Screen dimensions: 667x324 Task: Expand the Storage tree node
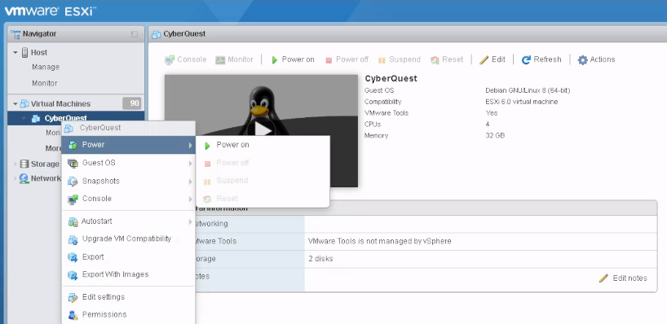(15, 164)
